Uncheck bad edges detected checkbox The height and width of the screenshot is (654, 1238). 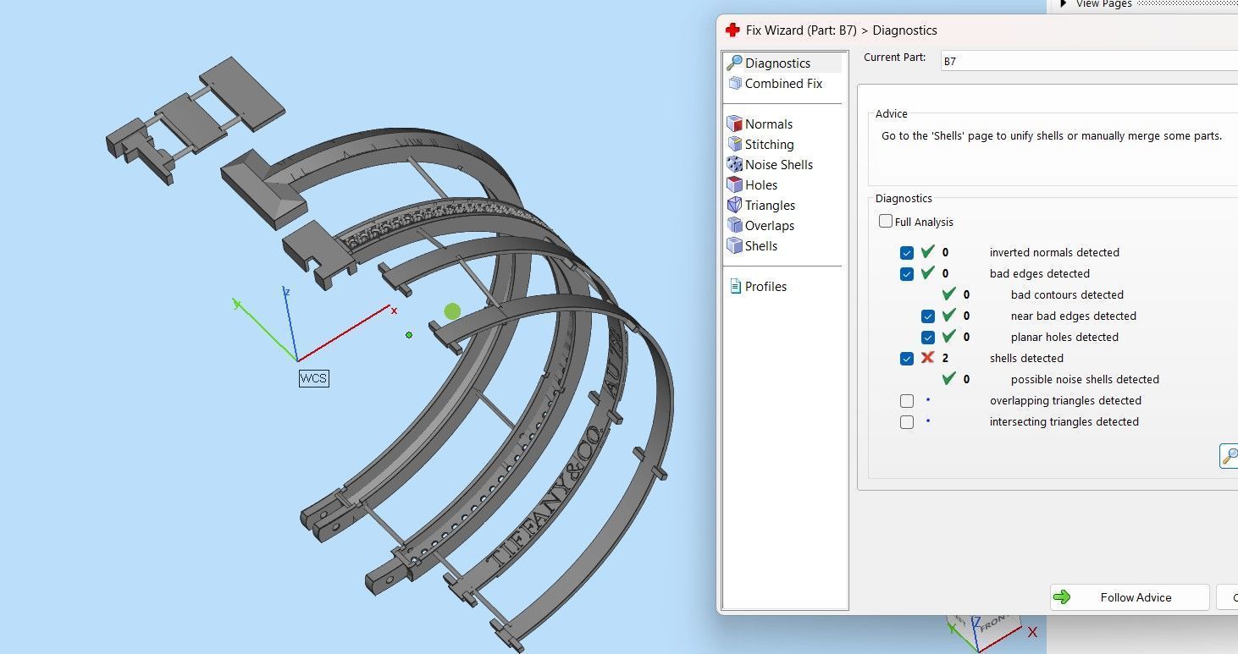pos(907,273)
